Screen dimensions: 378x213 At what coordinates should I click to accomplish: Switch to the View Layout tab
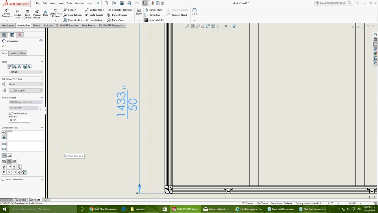coord(8,25)
